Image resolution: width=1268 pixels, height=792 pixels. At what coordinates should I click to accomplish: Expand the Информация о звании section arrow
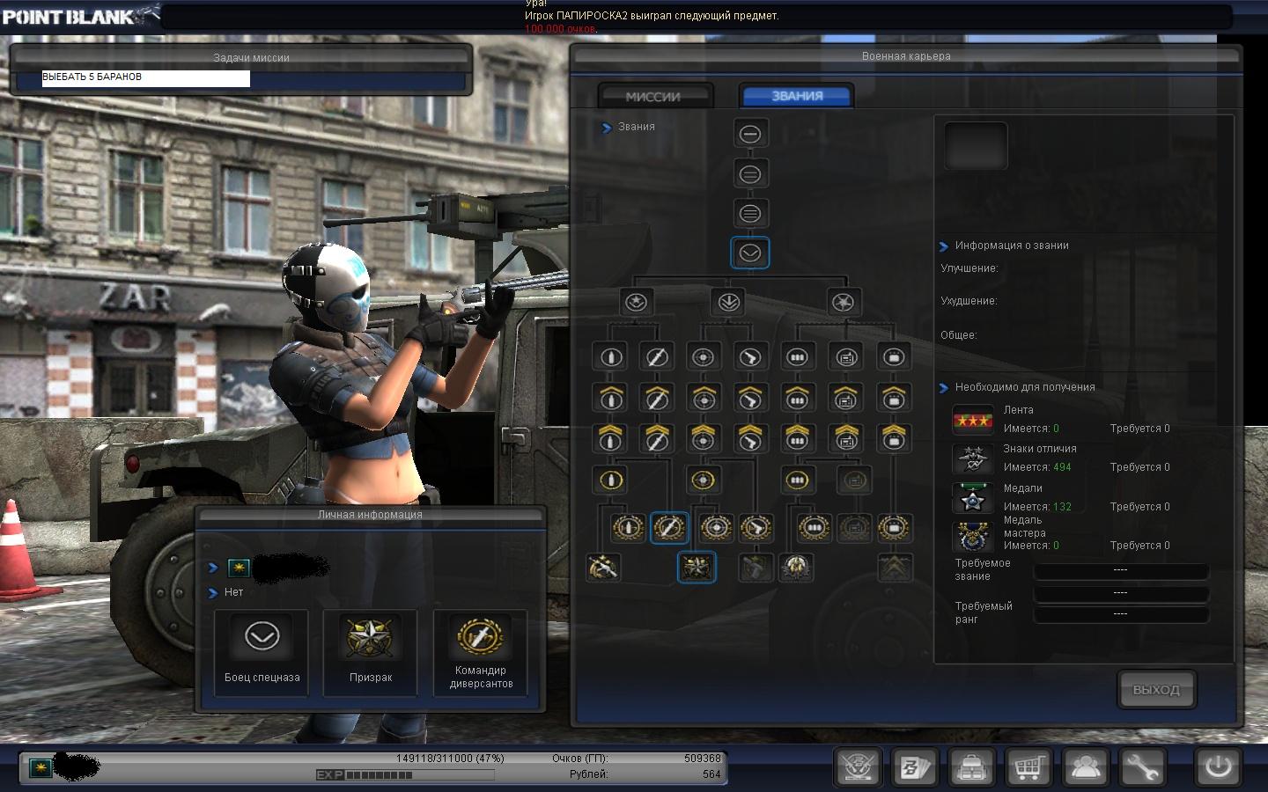pos(944,246)
